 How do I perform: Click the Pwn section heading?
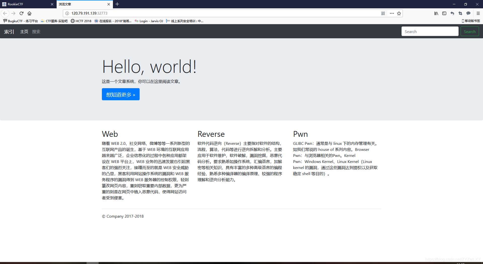click(300, 134)
